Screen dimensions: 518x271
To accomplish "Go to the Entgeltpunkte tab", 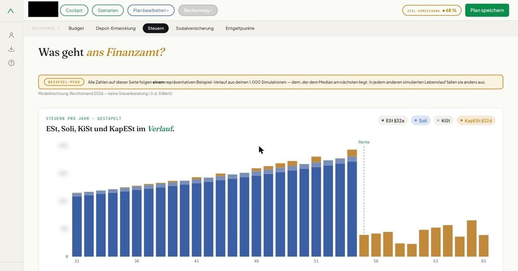I will click(240, 28).
